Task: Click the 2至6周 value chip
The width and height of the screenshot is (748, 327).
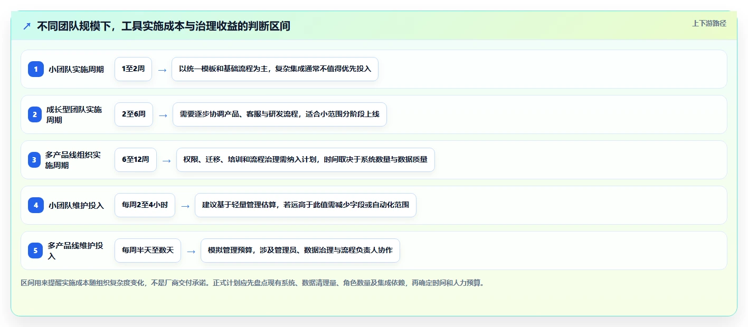Action: click(134, 114)
